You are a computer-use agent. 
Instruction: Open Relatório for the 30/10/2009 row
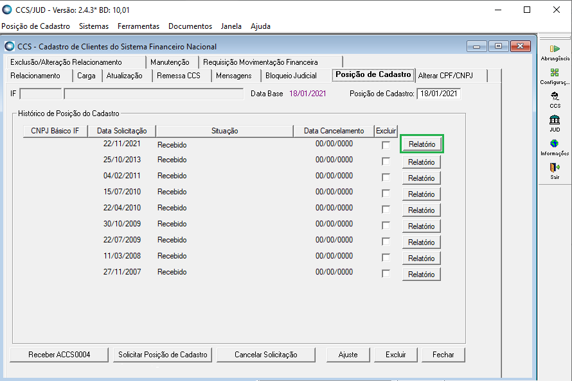pyautogui.click(x=422, y=226)
